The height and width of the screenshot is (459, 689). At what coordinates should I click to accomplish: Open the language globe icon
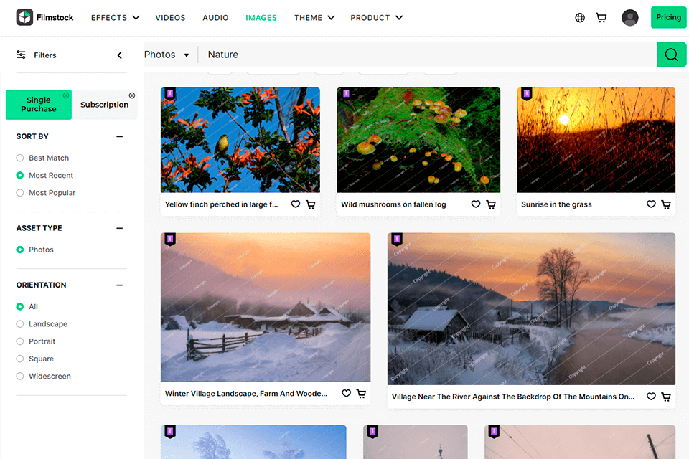point(580,17)
